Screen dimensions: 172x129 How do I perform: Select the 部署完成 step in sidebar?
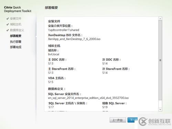point(15,47)
